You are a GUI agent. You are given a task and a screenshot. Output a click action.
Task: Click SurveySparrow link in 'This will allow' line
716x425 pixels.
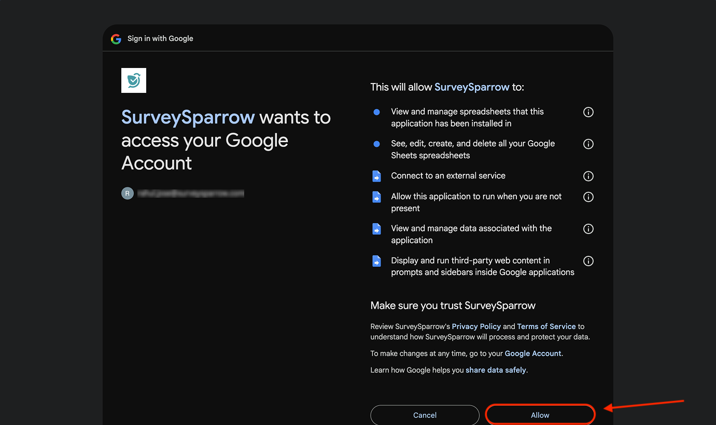pos(472,87)
